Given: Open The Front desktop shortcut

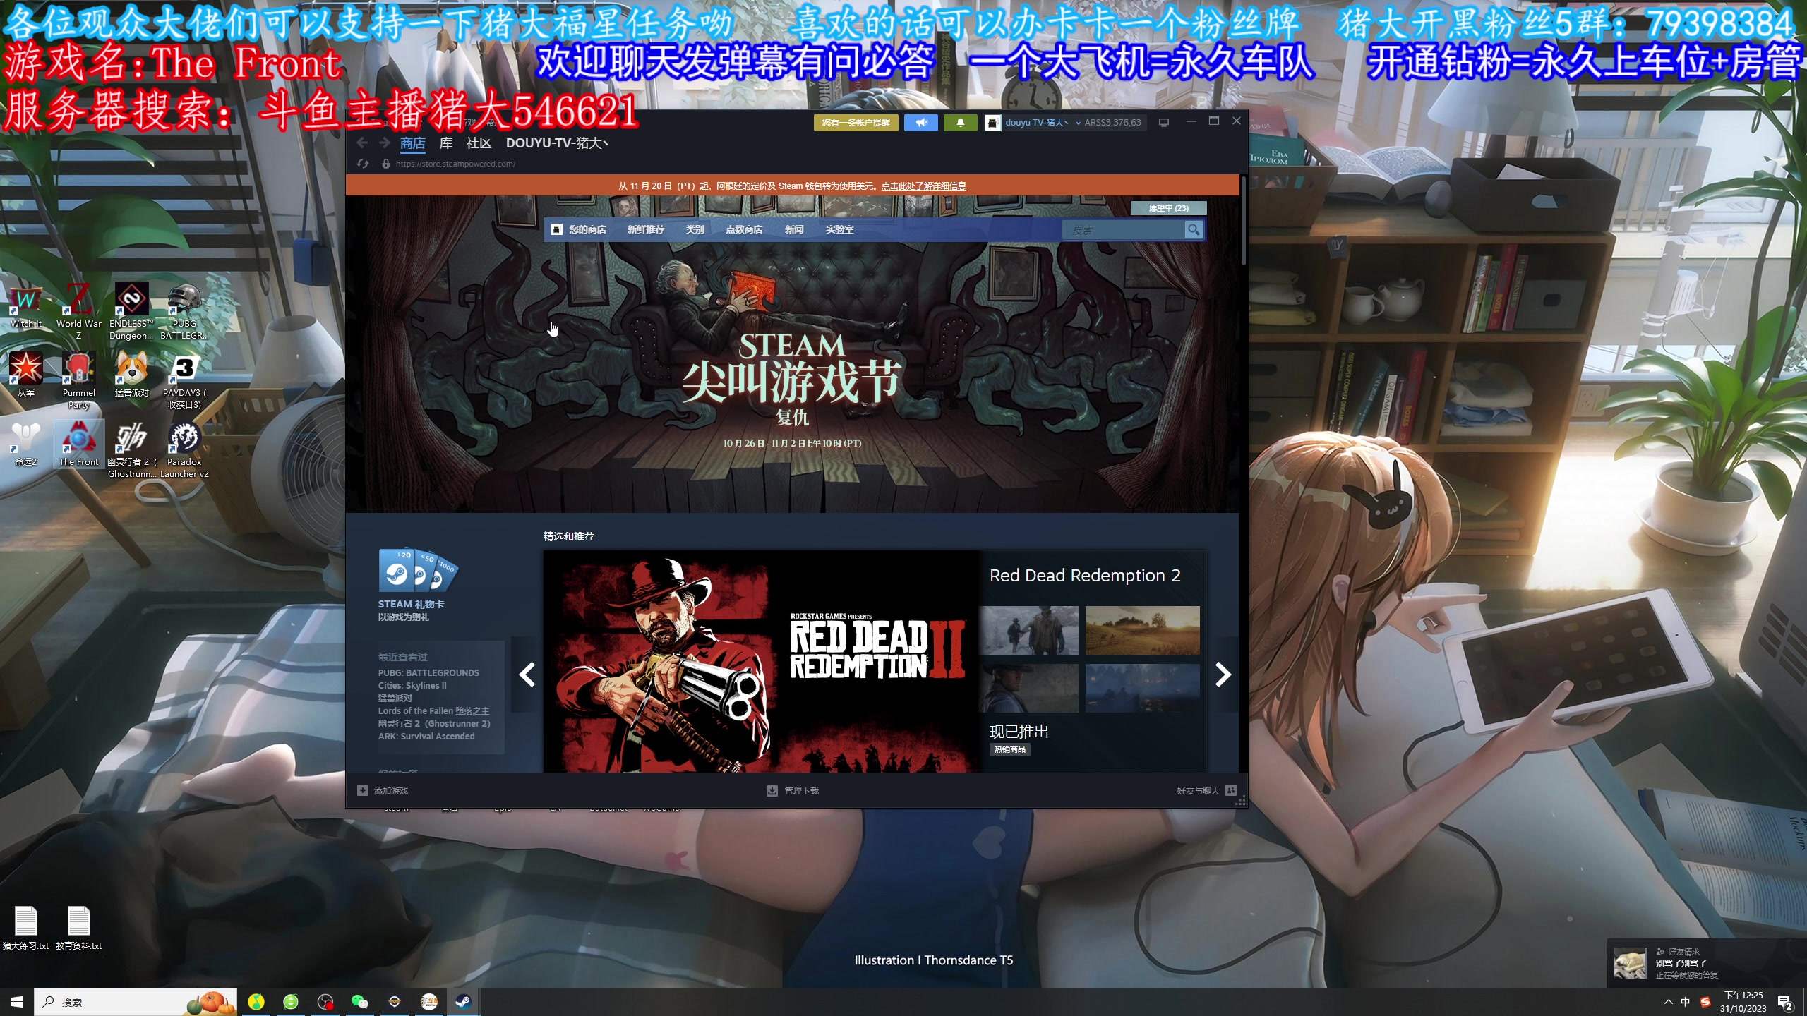Looking at the screenshot, I should [78, 445].
